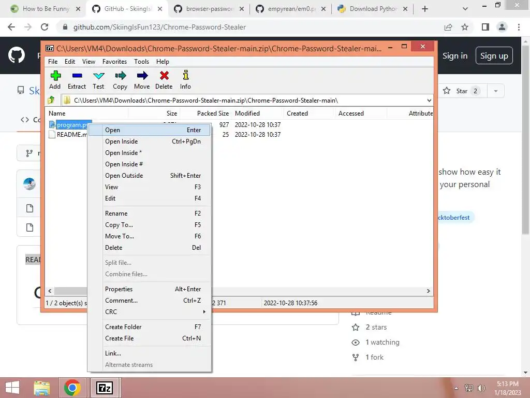Open Chrome from the taskbar
This screenshot has height=398, width=530.
[x=72, y=388]
